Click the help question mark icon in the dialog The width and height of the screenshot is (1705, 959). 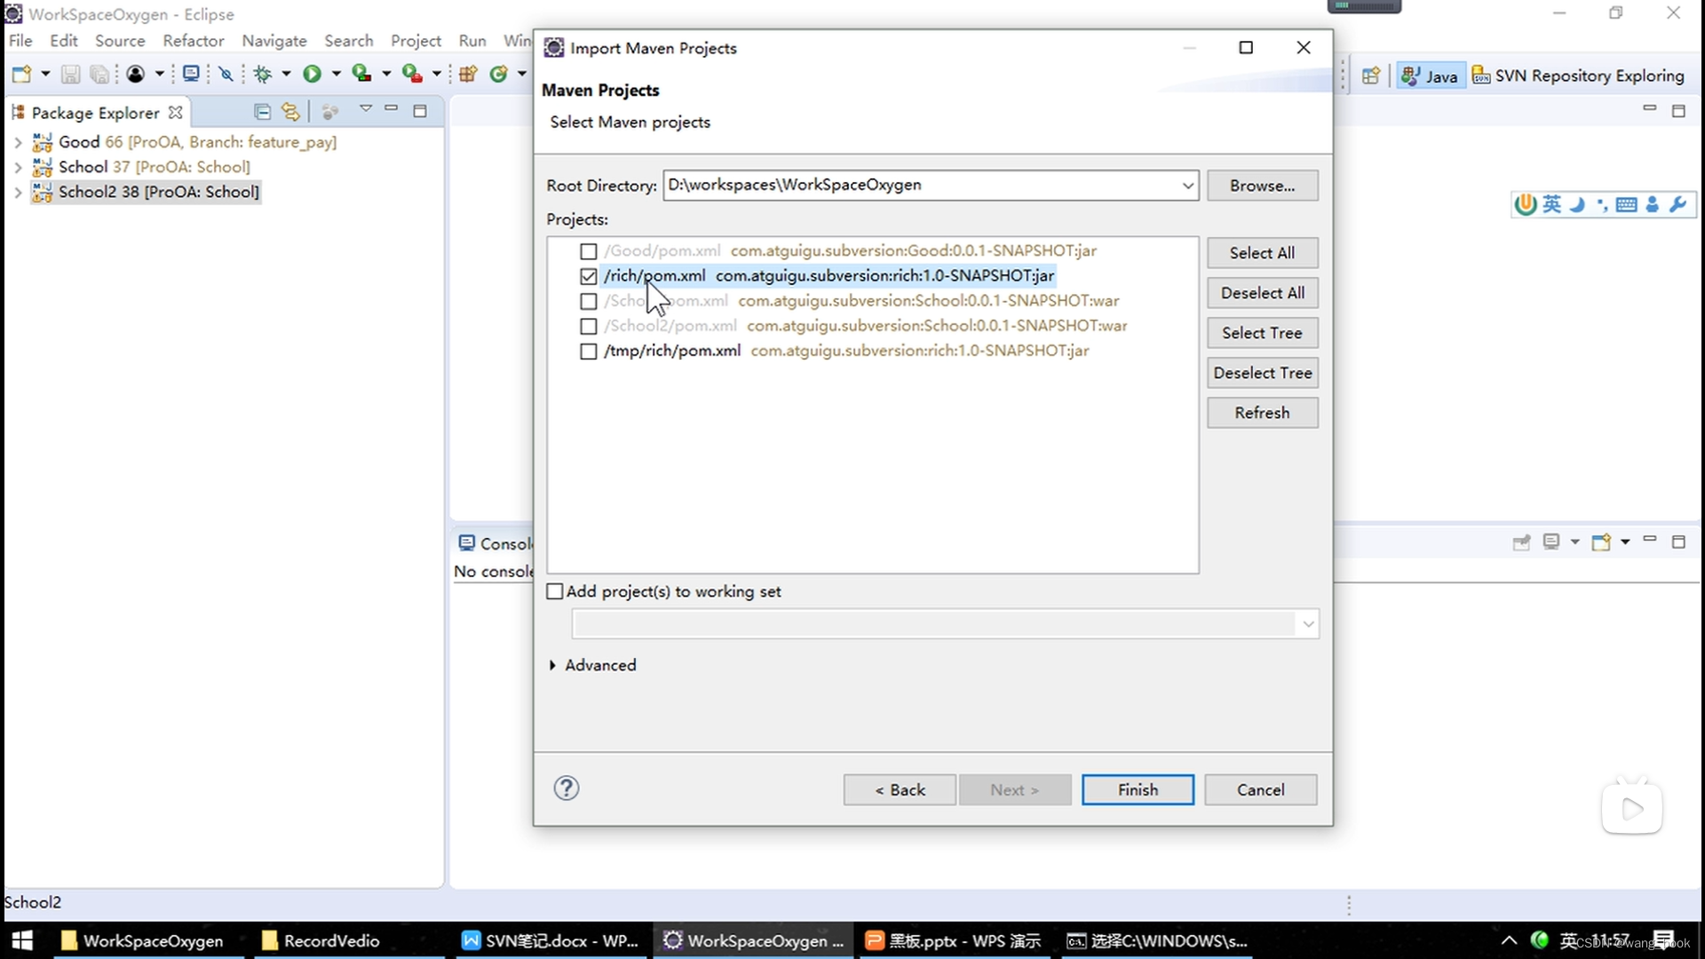[x=567, y=789]
